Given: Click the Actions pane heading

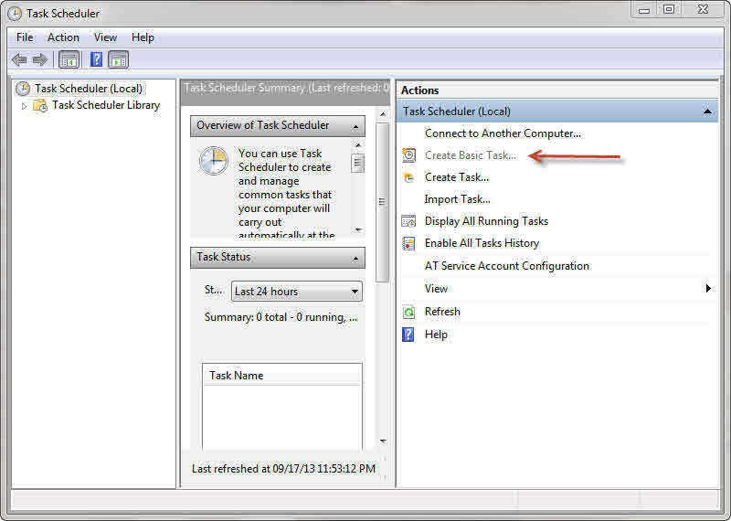Looking at the screenshot, I should 420,90.
